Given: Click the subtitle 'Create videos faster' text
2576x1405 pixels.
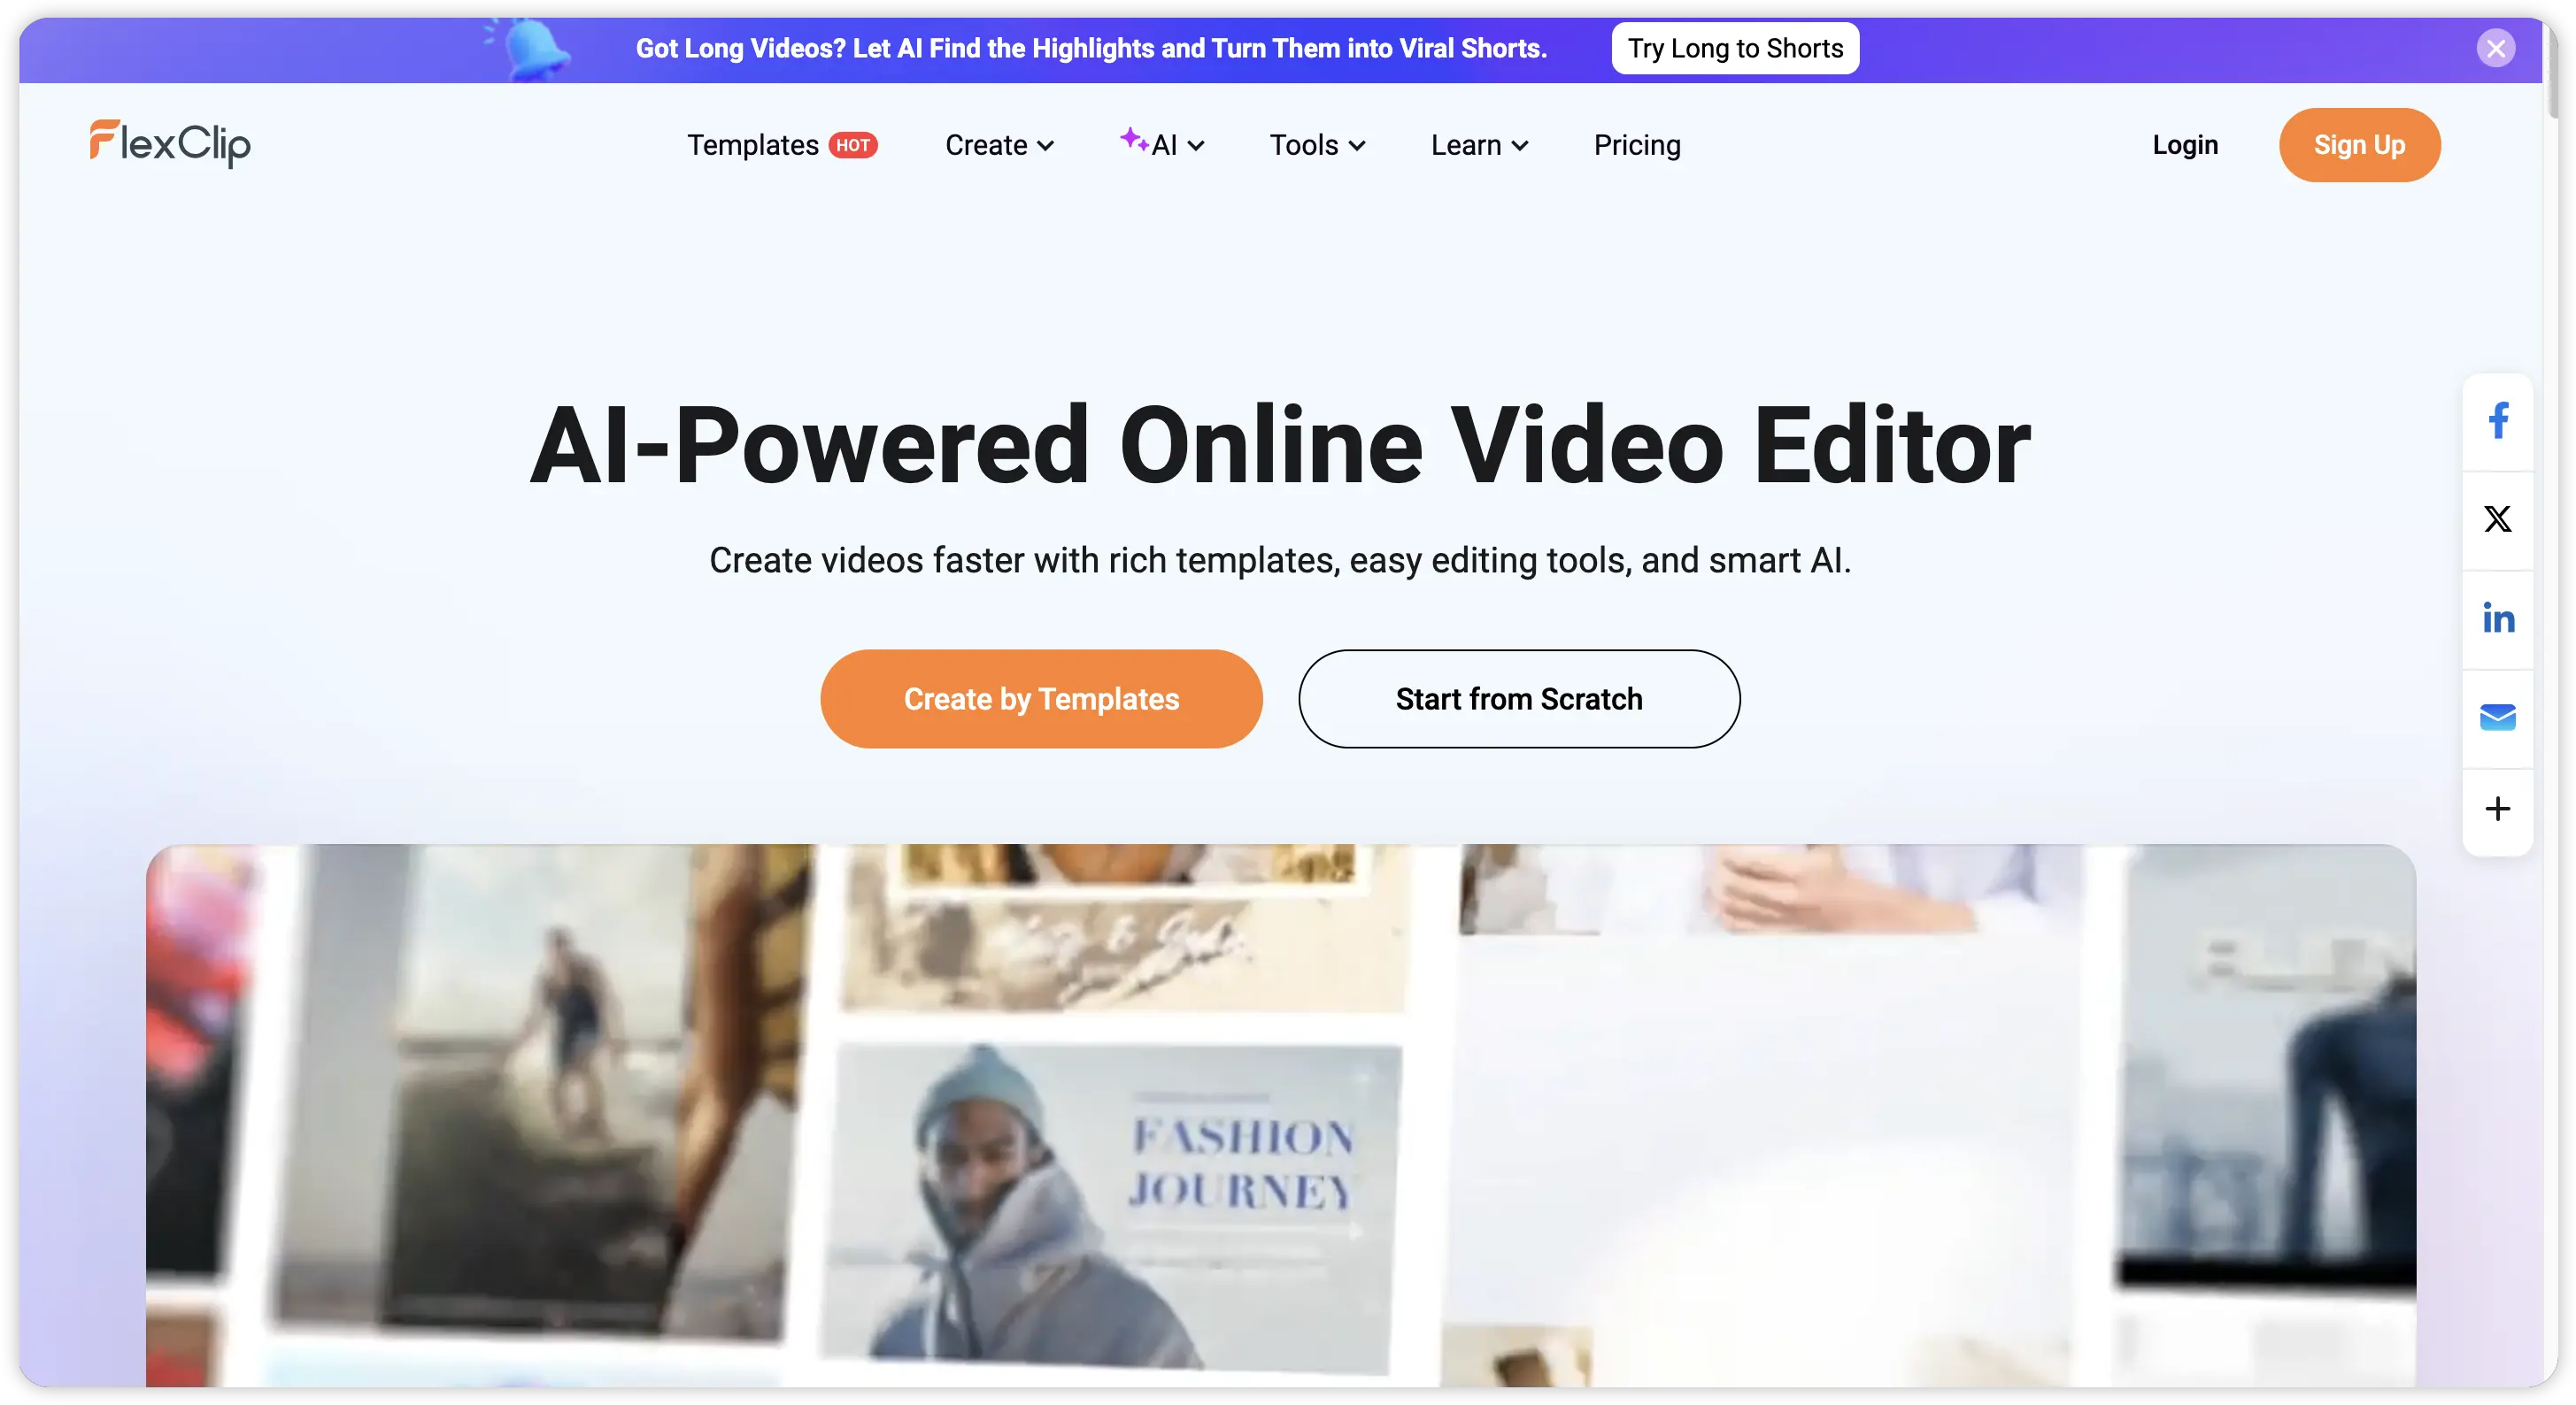Looking at the screenshot, I should [x=1280, y=561].
